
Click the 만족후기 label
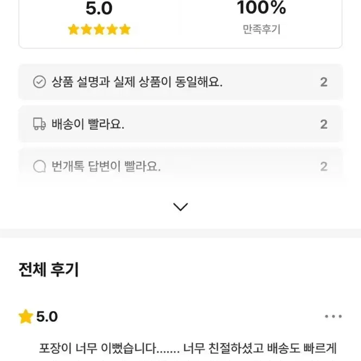coord(262,29)
